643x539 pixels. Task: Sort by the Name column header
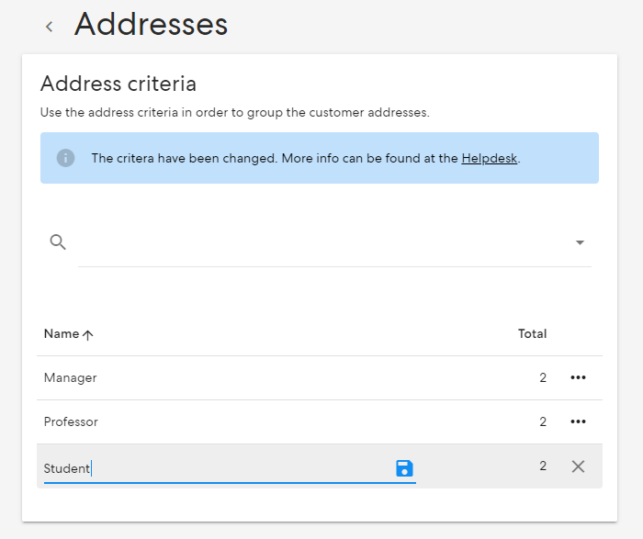click(62, 333)
